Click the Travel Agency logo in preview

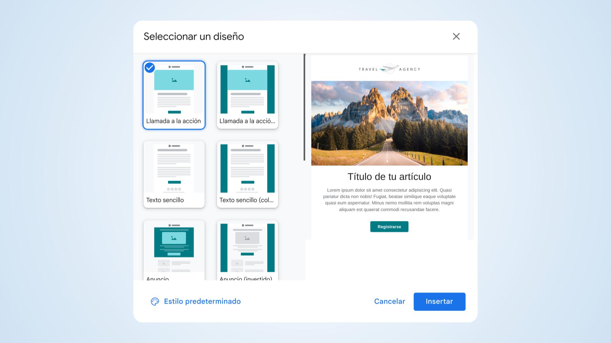tap(389, 69)
